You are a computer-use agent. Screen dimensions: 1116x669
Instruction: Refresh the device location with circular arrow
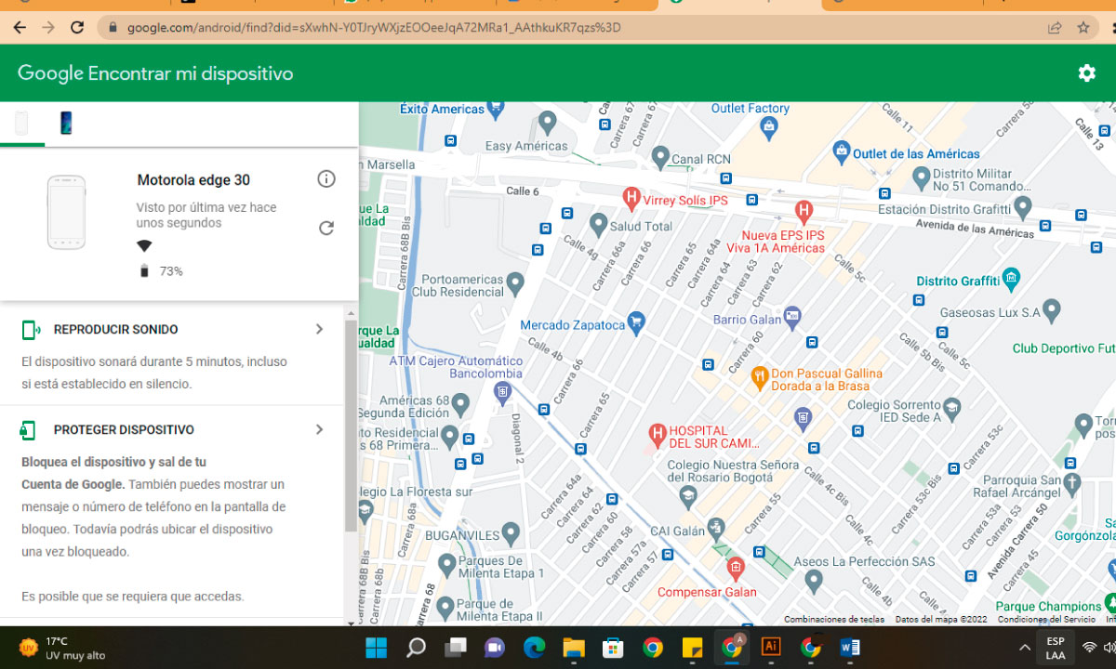tap(325, 228)
